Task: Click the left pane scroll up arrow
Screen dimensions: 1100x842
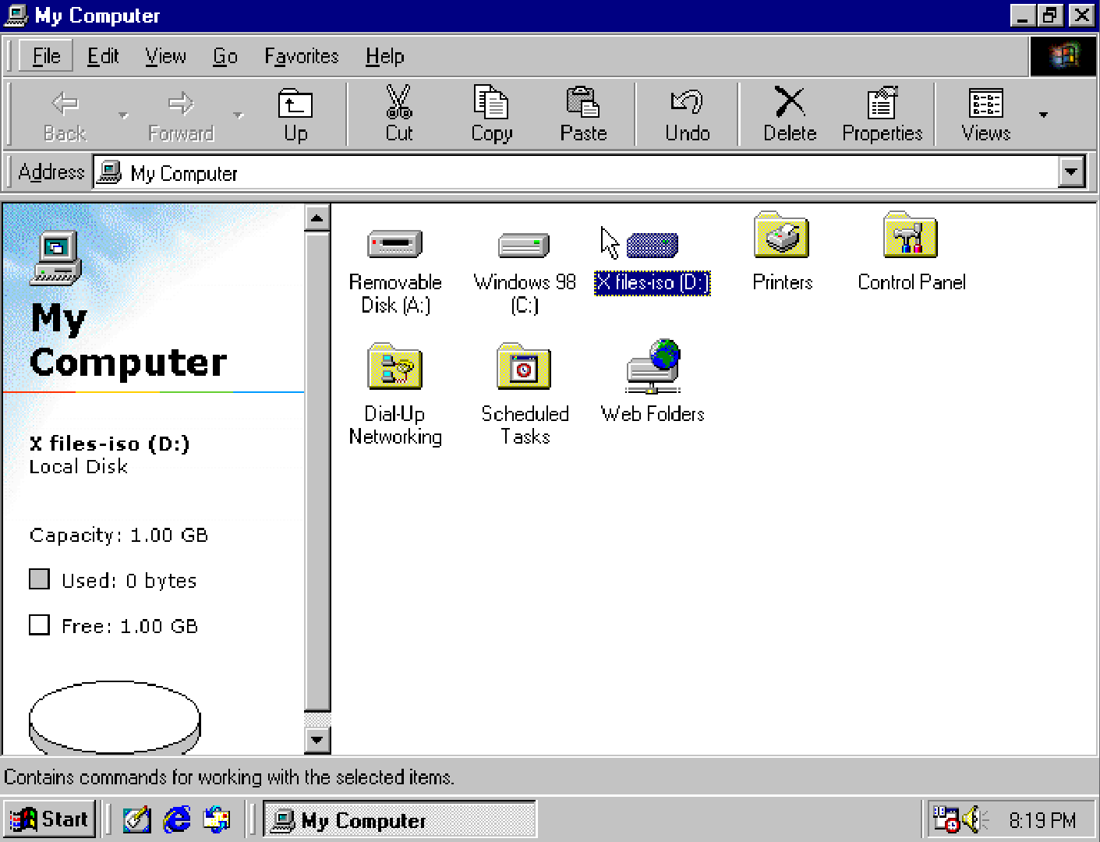Action: click(317, 218)
